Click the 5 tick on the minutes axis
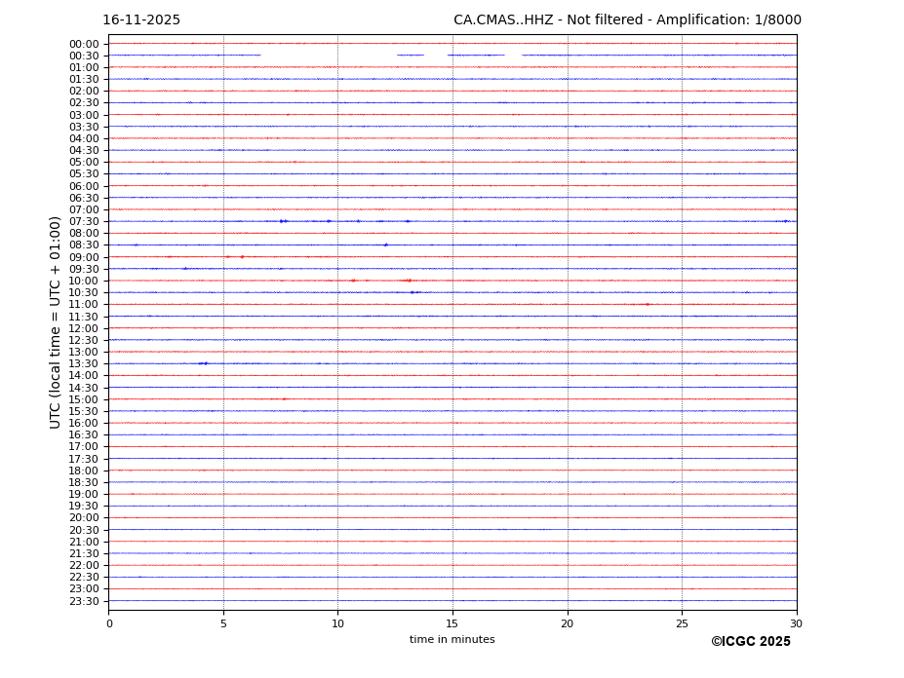Viewport: 904px width, 678px height. [223, 623]
